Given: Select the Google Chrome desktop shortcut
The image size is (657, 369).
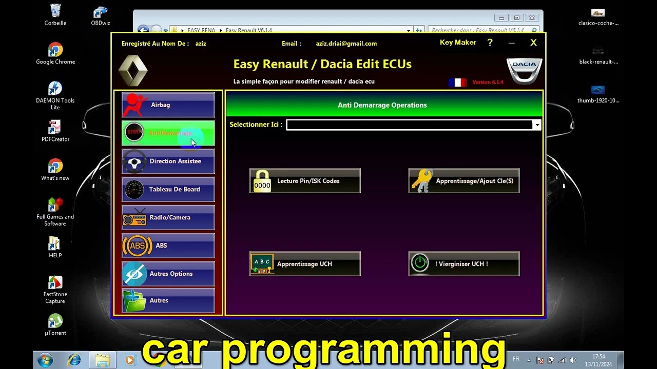Looking at the screenshot, I should [55, 53].
